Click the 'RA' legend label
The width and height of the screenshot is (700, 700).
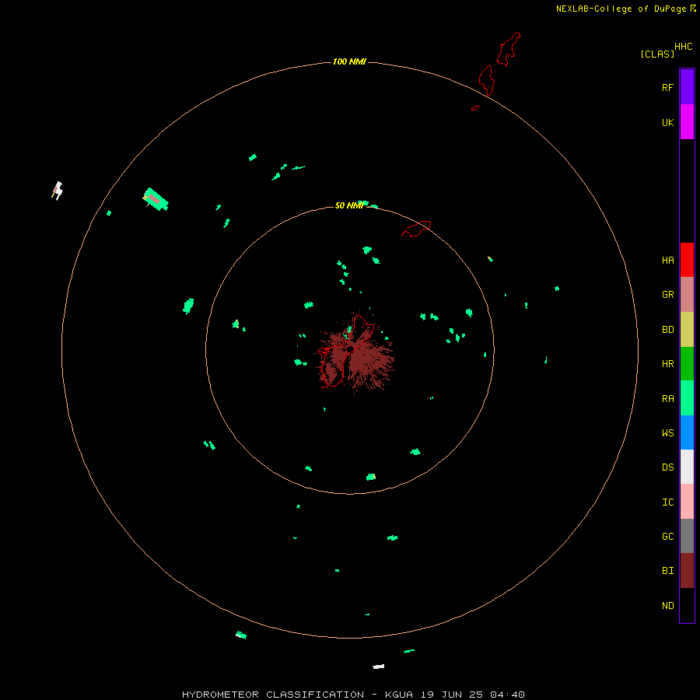click(x=667, y=399)
